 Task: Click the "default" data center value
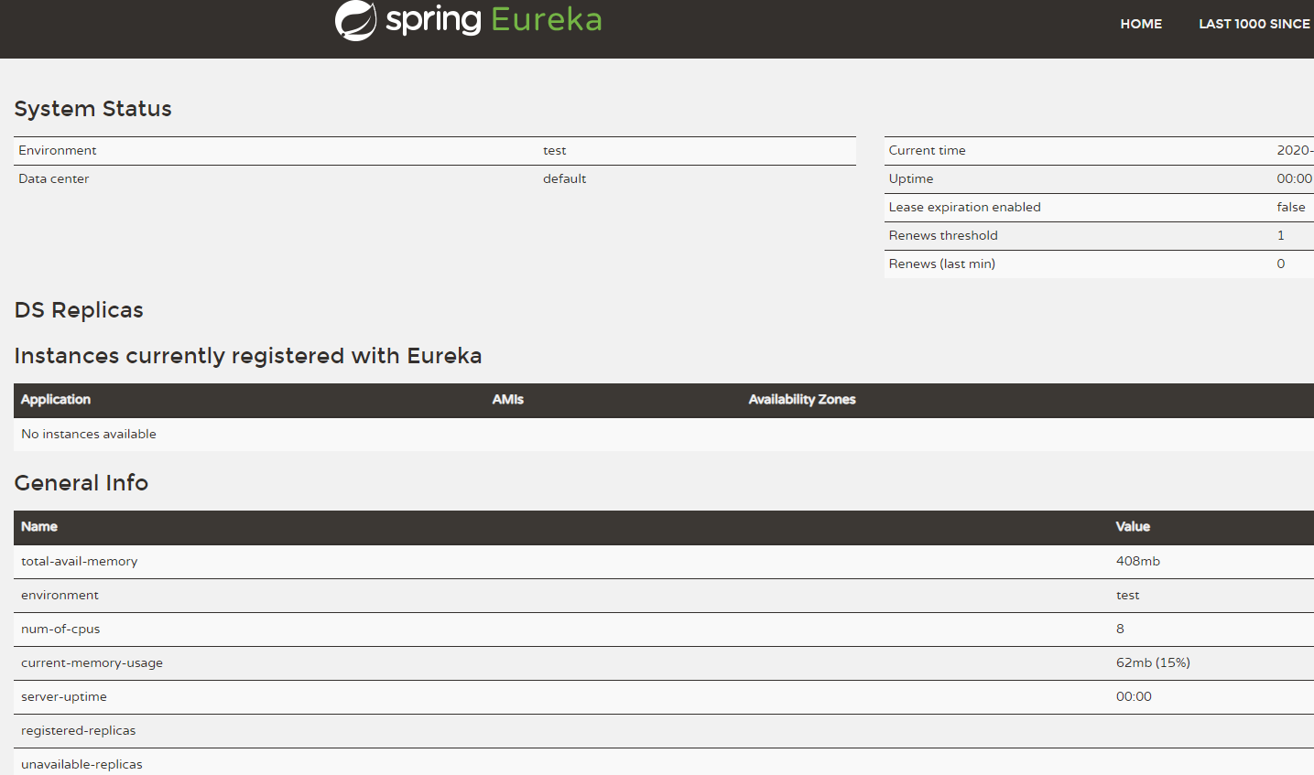tap(564, 178)
